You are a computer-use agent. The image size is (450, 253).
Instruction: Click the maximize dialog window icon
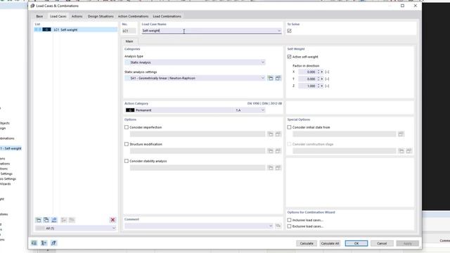tap(402, 6)
